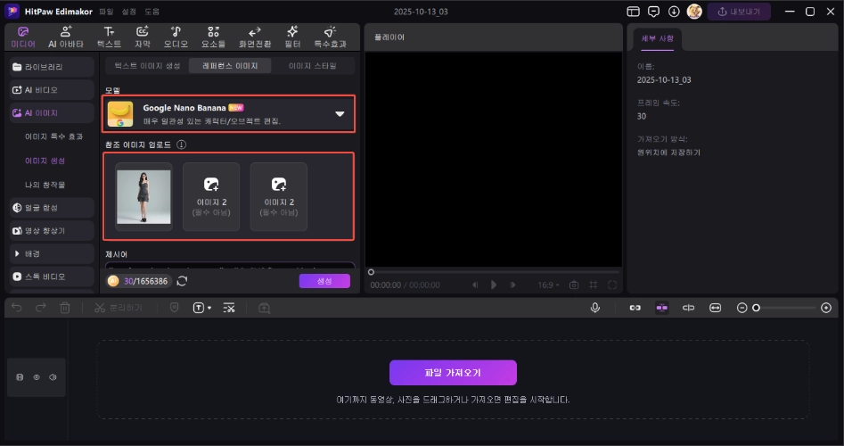Screen dimensions: 844x446
Task: Toggle the split-at-playhead icon in timeline toolbar
Action: [688, 308]
